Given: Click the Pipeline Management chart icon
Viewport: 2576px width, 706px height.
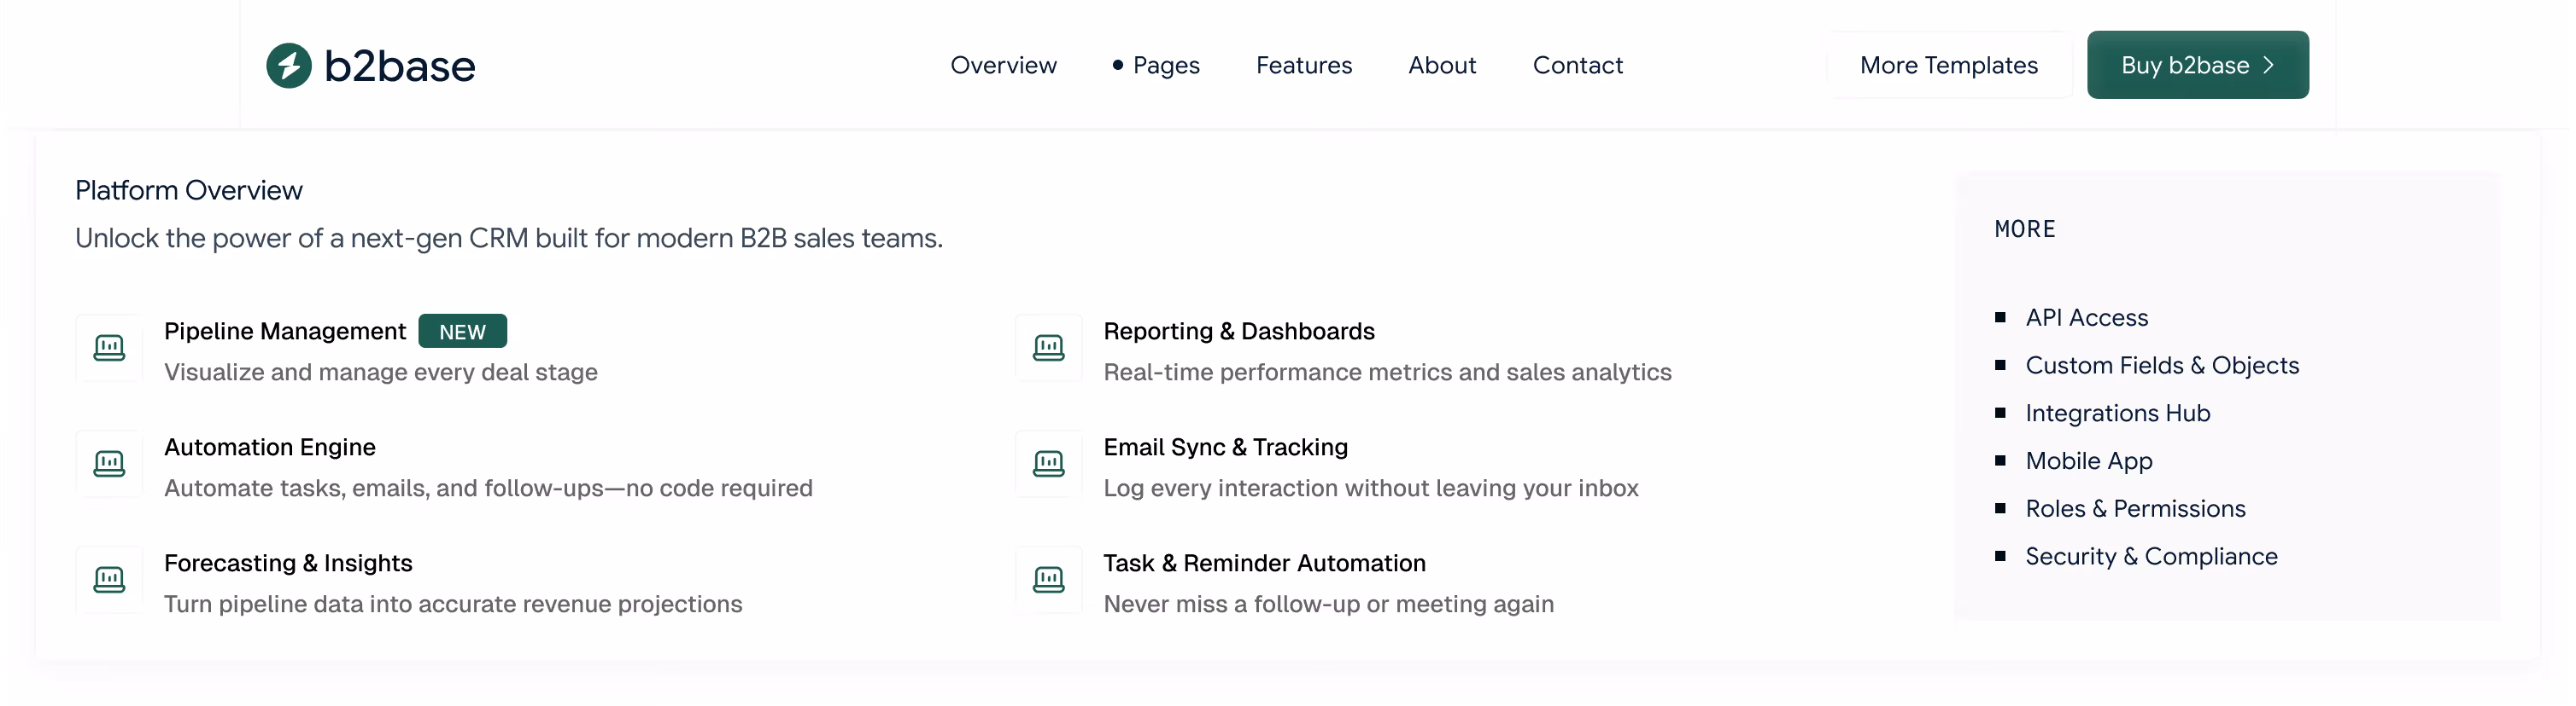Looking at the screenshot, I should click(x=109, y=348).
